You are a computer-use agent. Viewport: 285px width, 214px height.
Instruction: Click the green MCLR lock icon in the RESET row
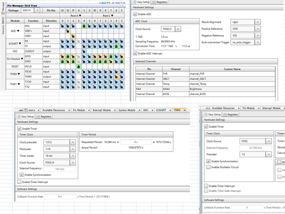pyautogui.click(x=78, y=66)
